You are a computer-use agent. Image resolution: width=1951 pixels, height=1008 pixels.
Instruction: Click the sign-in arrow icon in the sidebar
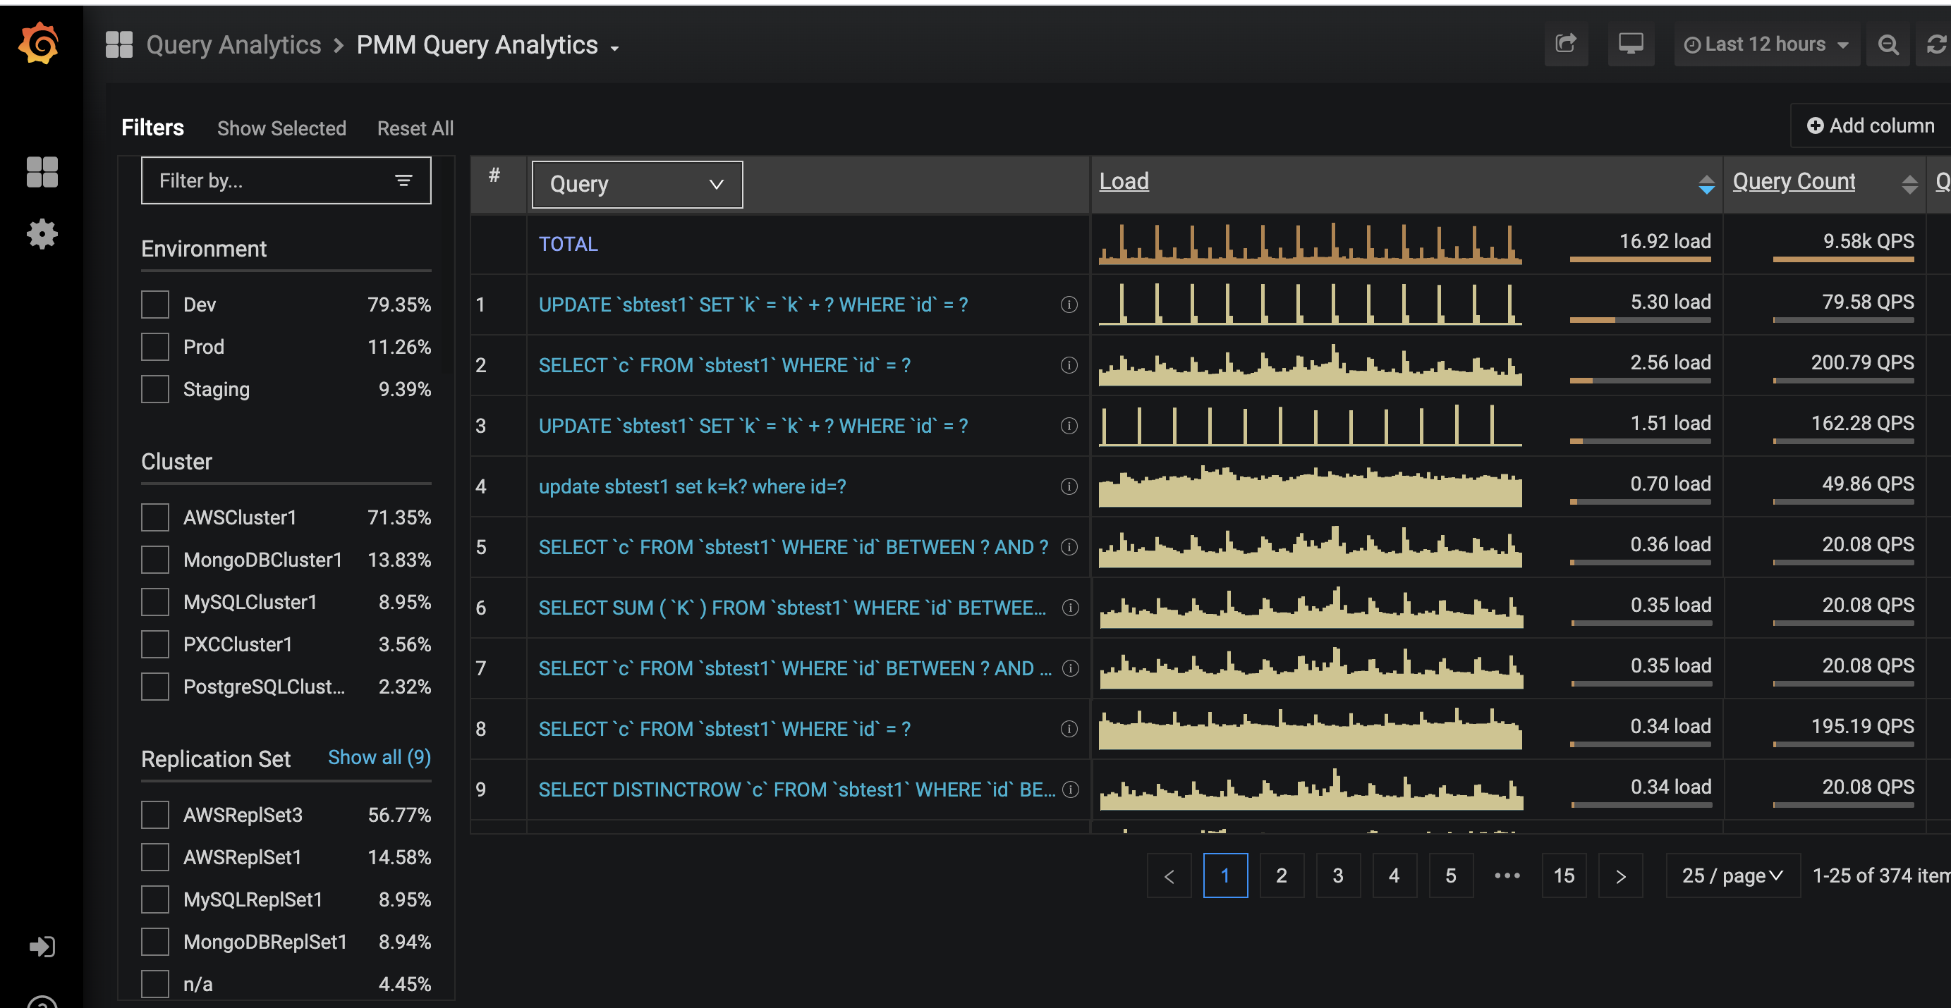42,947
